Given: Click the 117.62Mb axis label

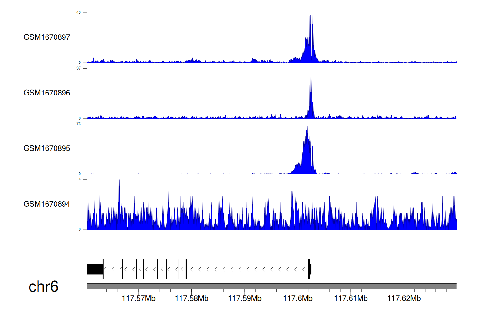Looking at the screenshot, I should 404,299.
